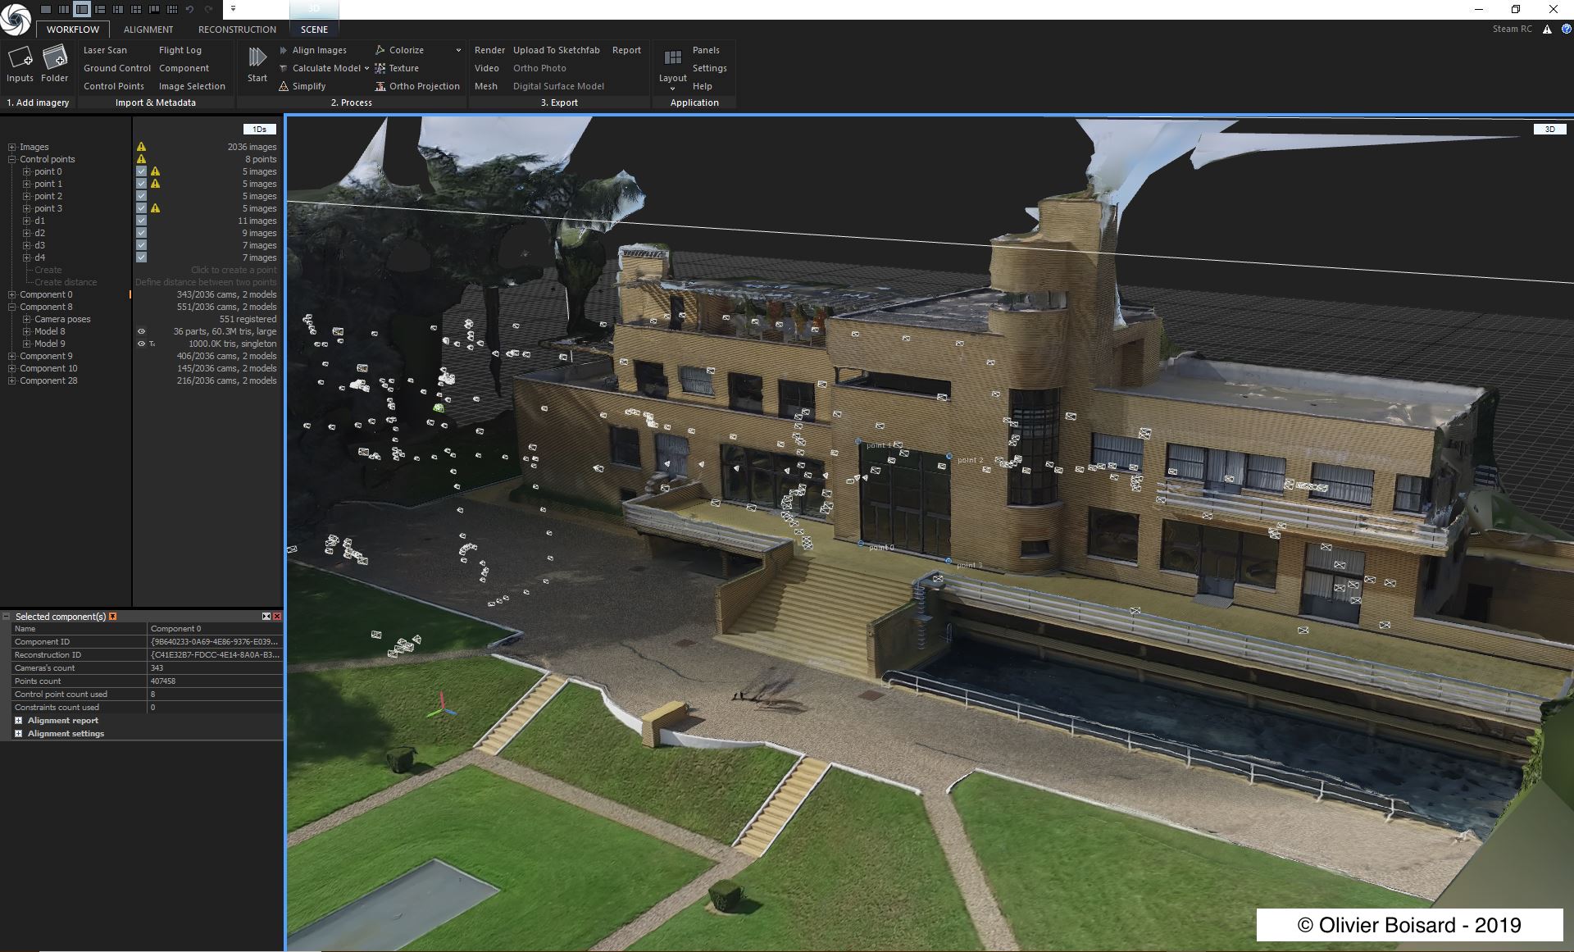
Task: Expand the Component 0 node
Action: pos(12,294)
